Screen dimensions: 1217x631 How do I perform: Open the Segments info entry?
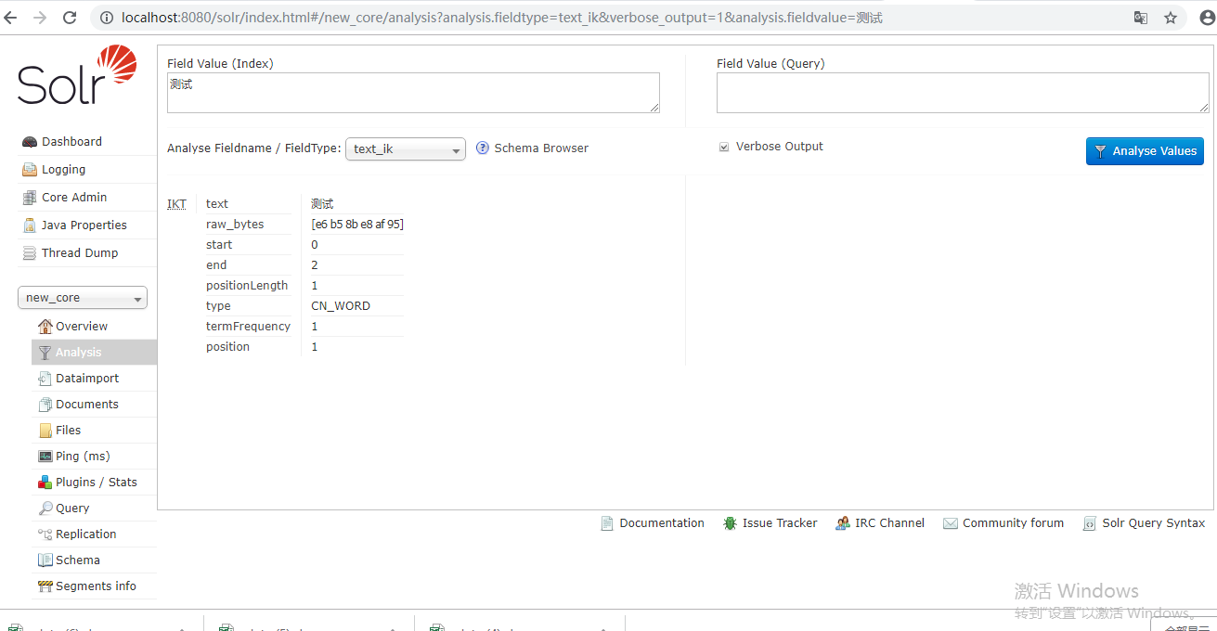(x=96, y=586)
